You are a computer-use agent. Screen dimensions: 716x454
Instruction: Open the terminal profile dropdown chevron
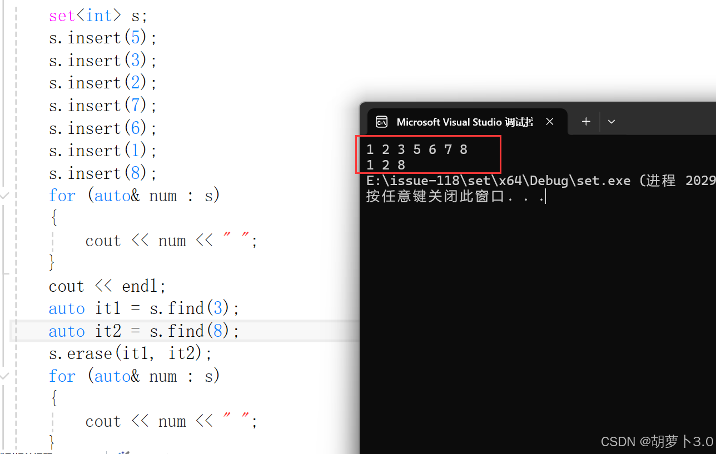611,121
